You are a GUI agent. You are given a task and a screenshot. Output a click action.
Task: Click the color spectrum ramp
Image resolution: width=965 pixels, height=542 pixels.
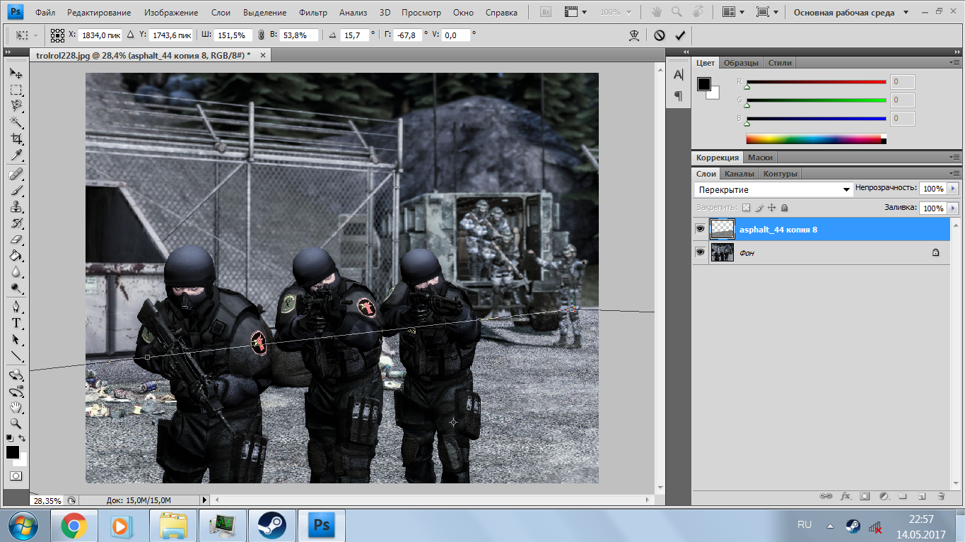coord(816,139)
